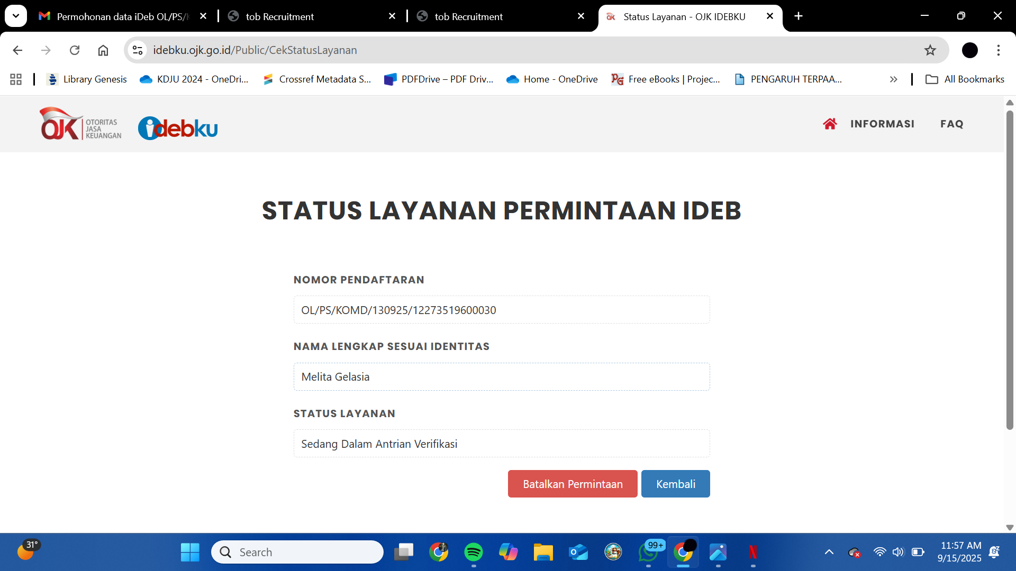Image resolution: width=1016 pixels, height=571 pixels.
Task: Open the Library Genesis bookmark
Action: coord(87,79)
